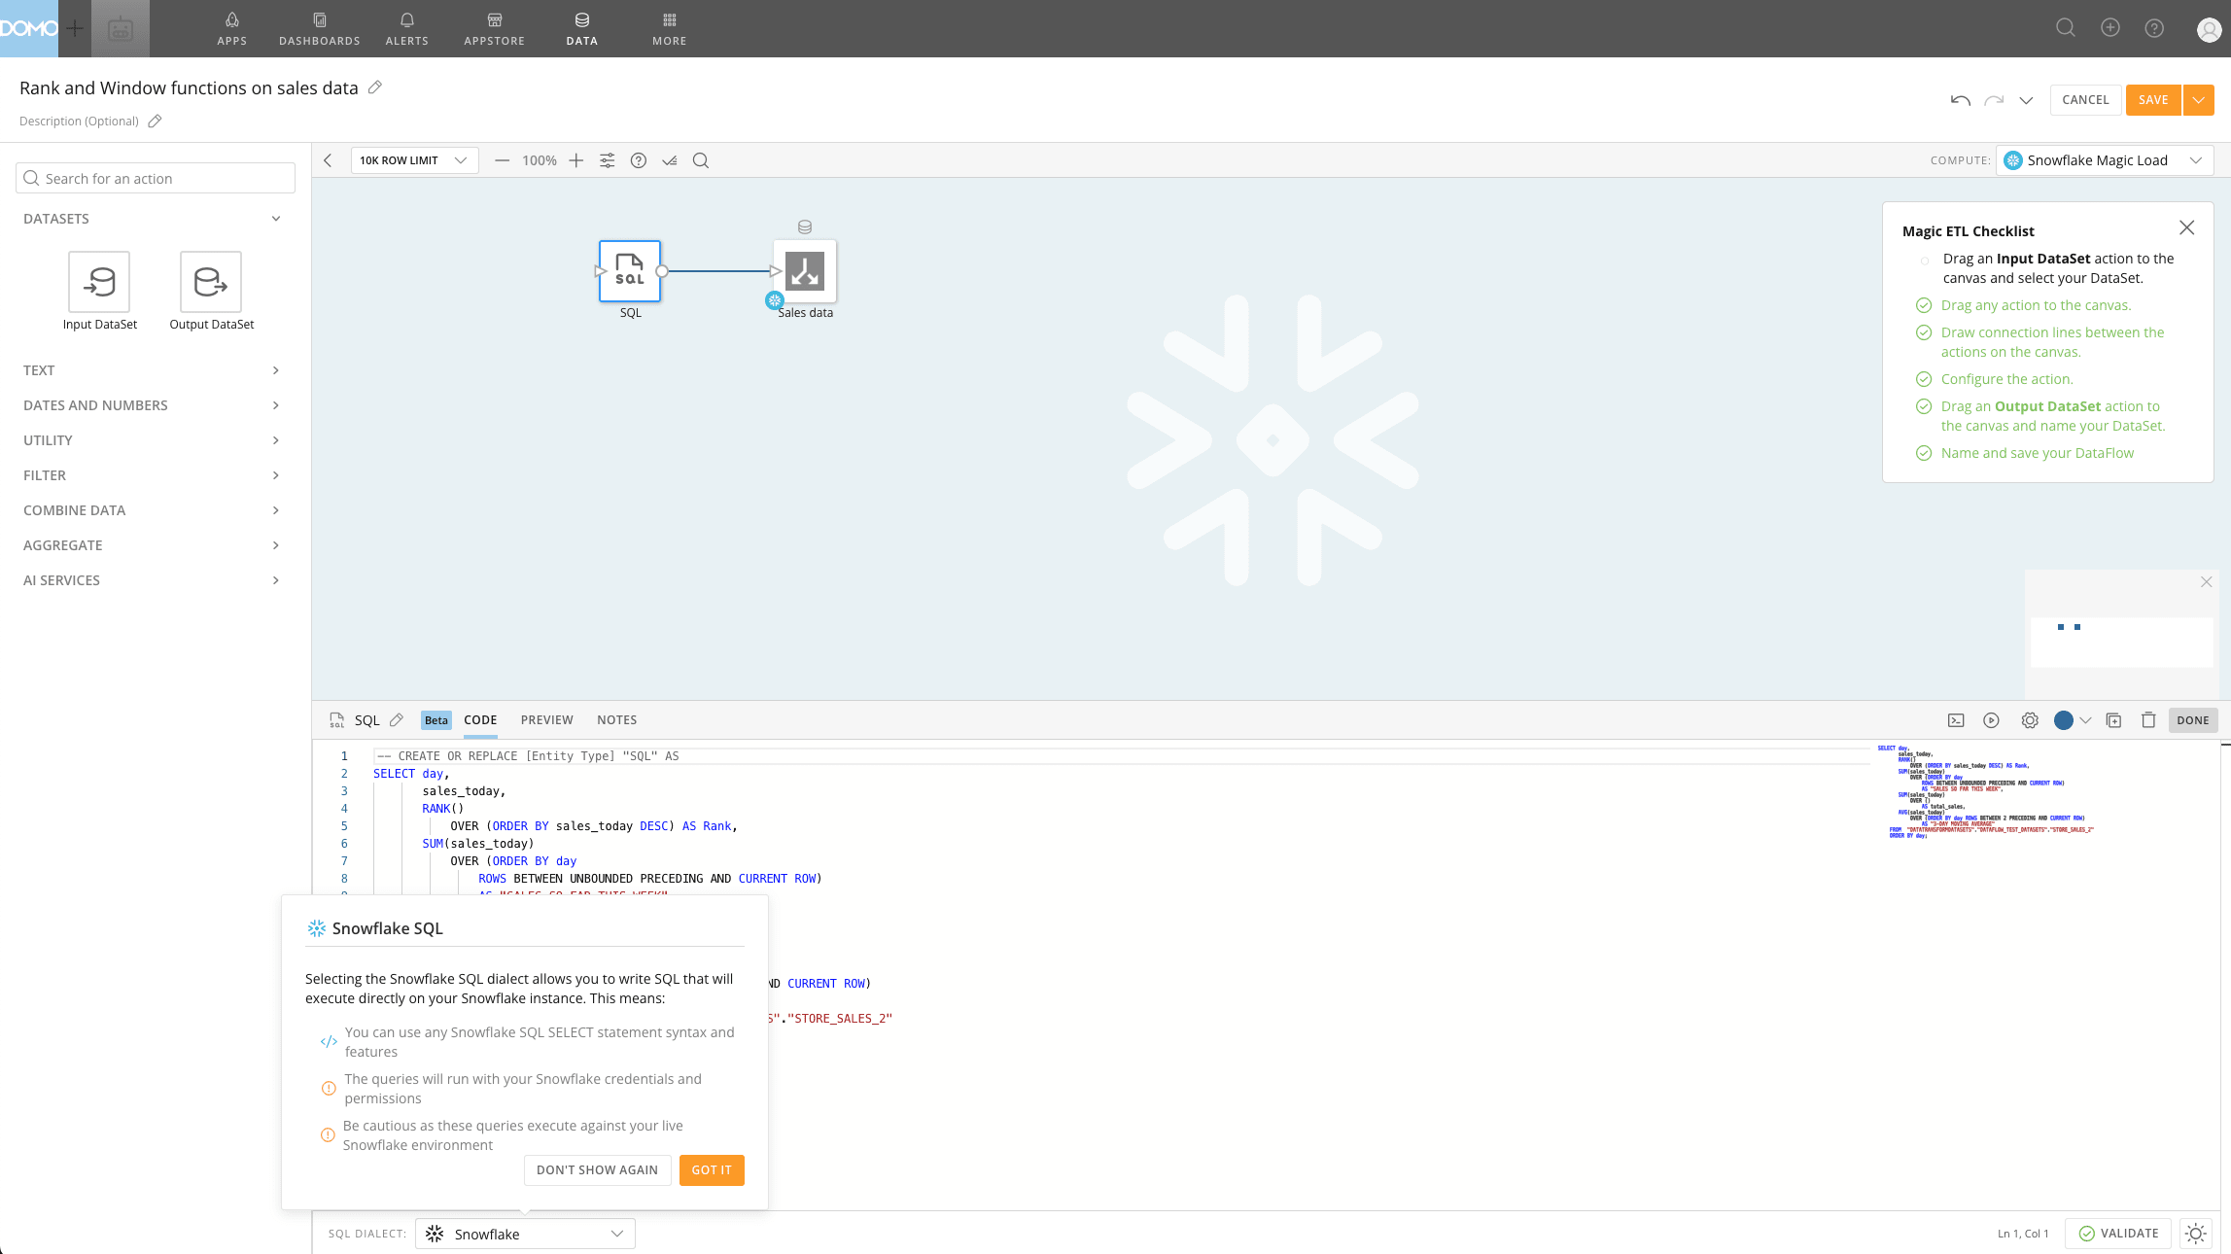This screenshot has width=2231, height=1254.
Task: Open the Notes tab
Action: (616, 720)
